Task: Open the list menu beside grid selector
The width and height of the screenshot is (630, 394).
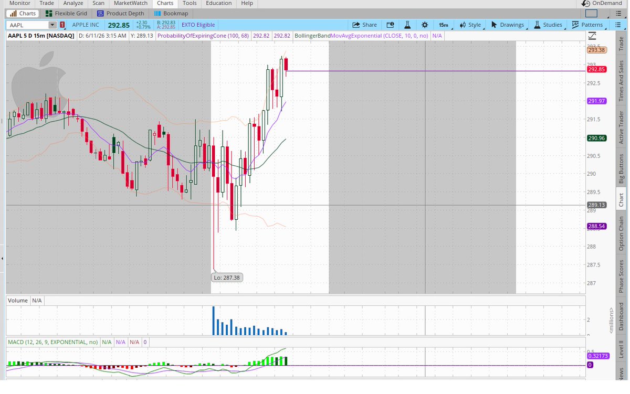Action: pos(617,14)
